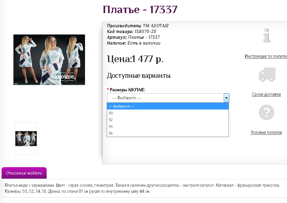Screen dimensions: 287x203
Task: Click the page title 'Платье - 17337'
Action: (x=140, y=10)
